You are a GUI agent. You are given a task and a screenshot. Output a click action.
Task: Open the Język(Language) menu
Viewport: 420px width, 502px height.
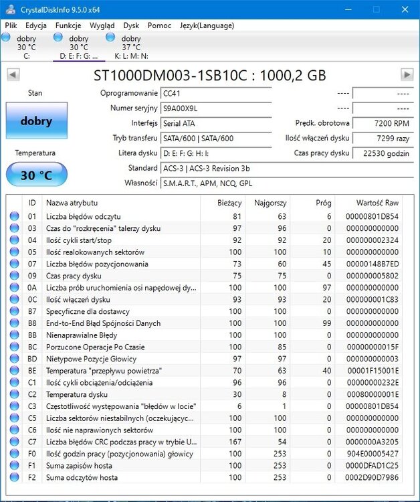point(207,25)
